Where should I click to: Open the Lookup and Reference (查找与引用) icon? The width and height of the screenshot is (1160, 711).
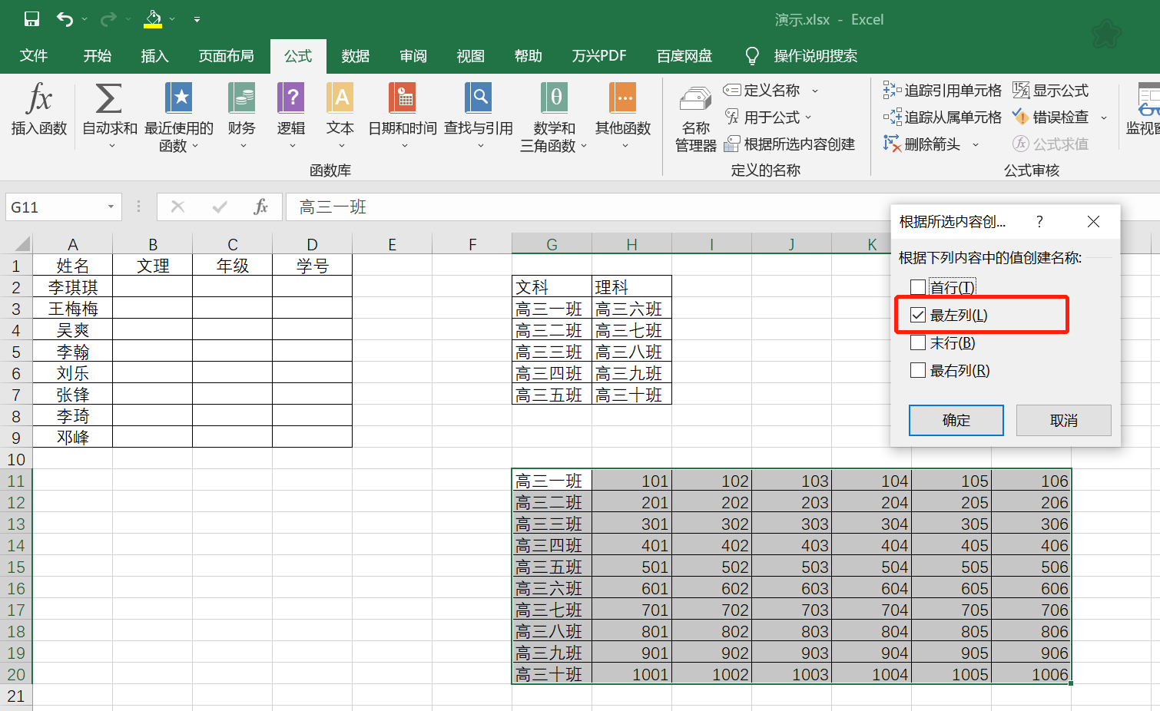478,100
